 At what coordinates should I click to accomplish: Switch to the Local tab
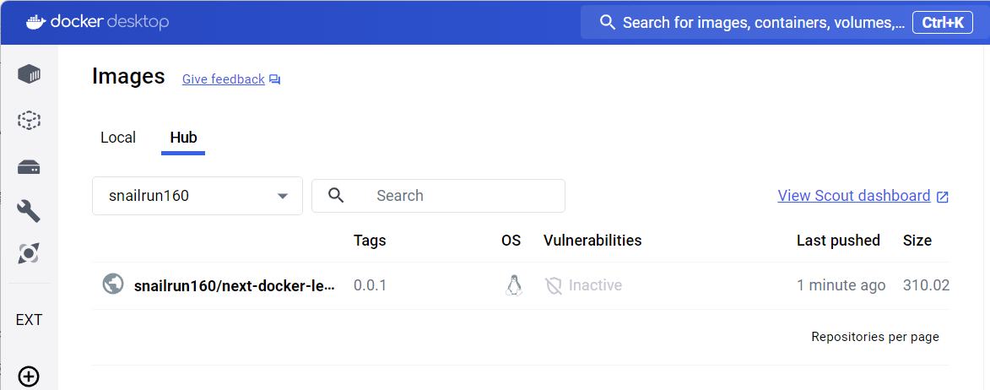point(118,138)
